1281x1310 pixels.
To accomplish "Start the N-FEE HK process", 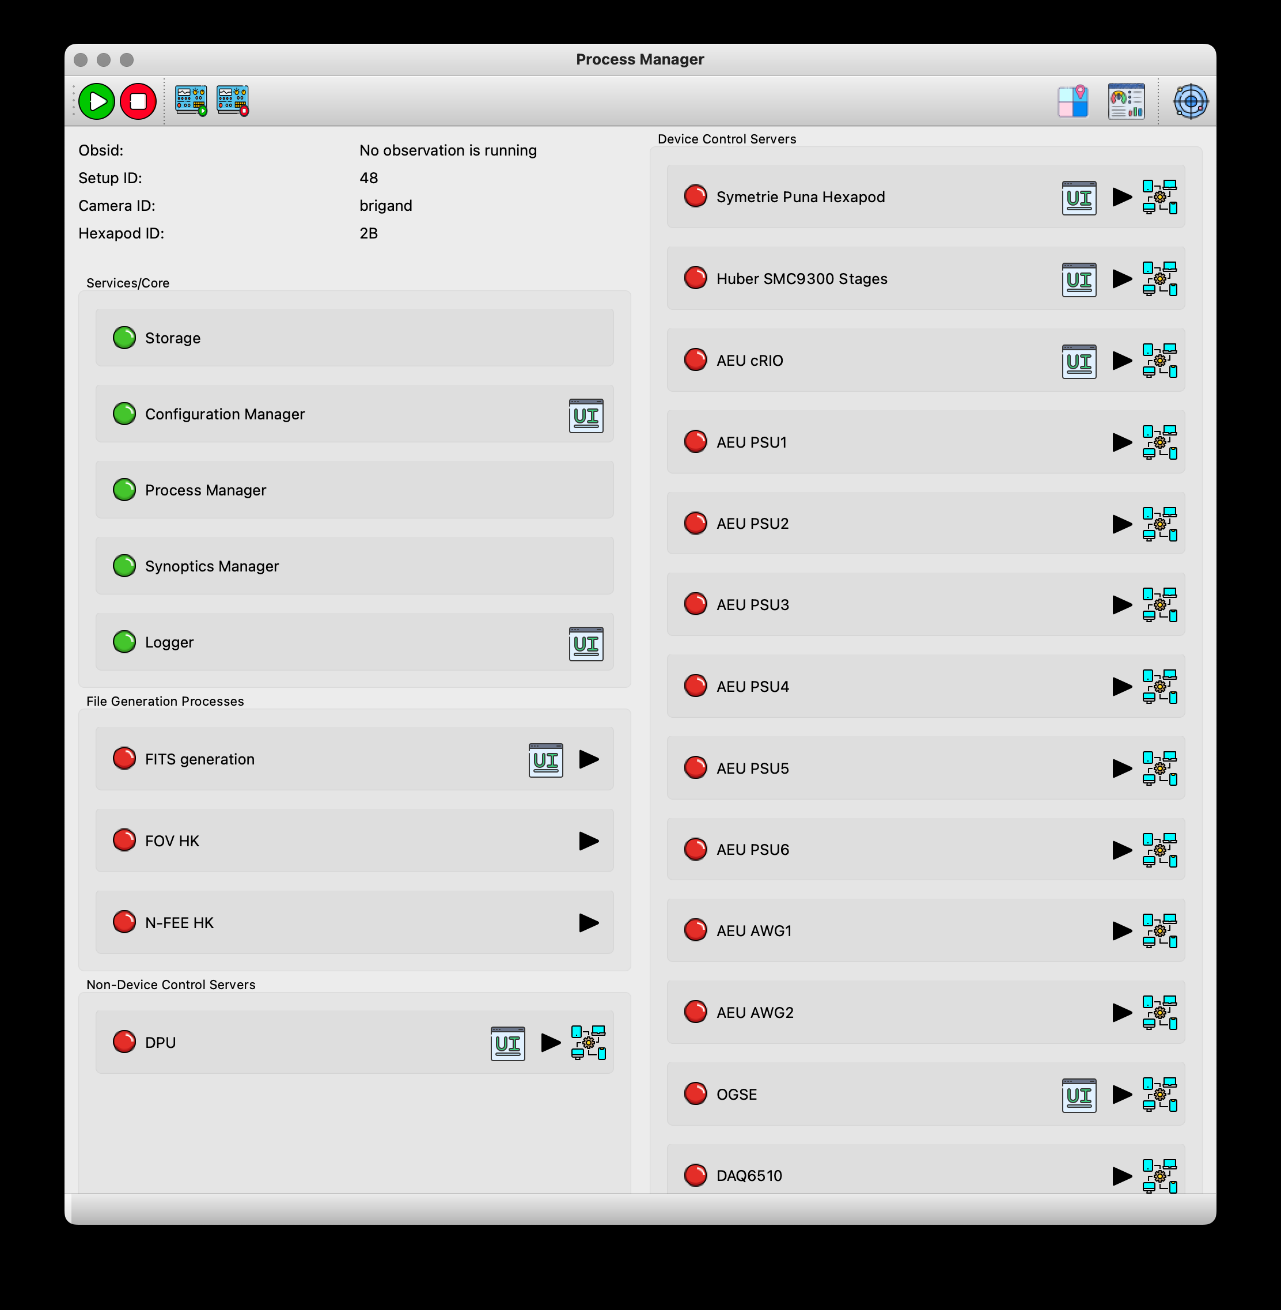I will 589,922.
